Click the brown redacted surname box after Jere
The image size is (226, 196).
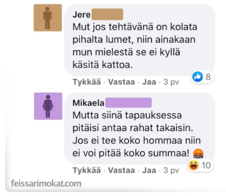108,14
